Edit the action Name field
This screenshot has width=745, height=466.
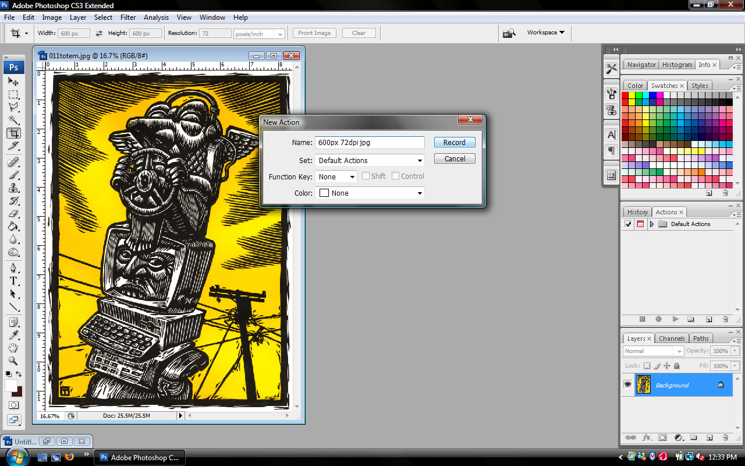pyautogui.click(x=370, y=143)
